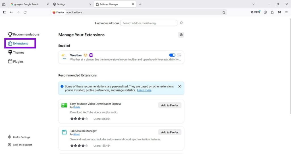This screenshot has width=291, height=154.
Task: Close the google - Google Search tab
Action: point(47,4)
